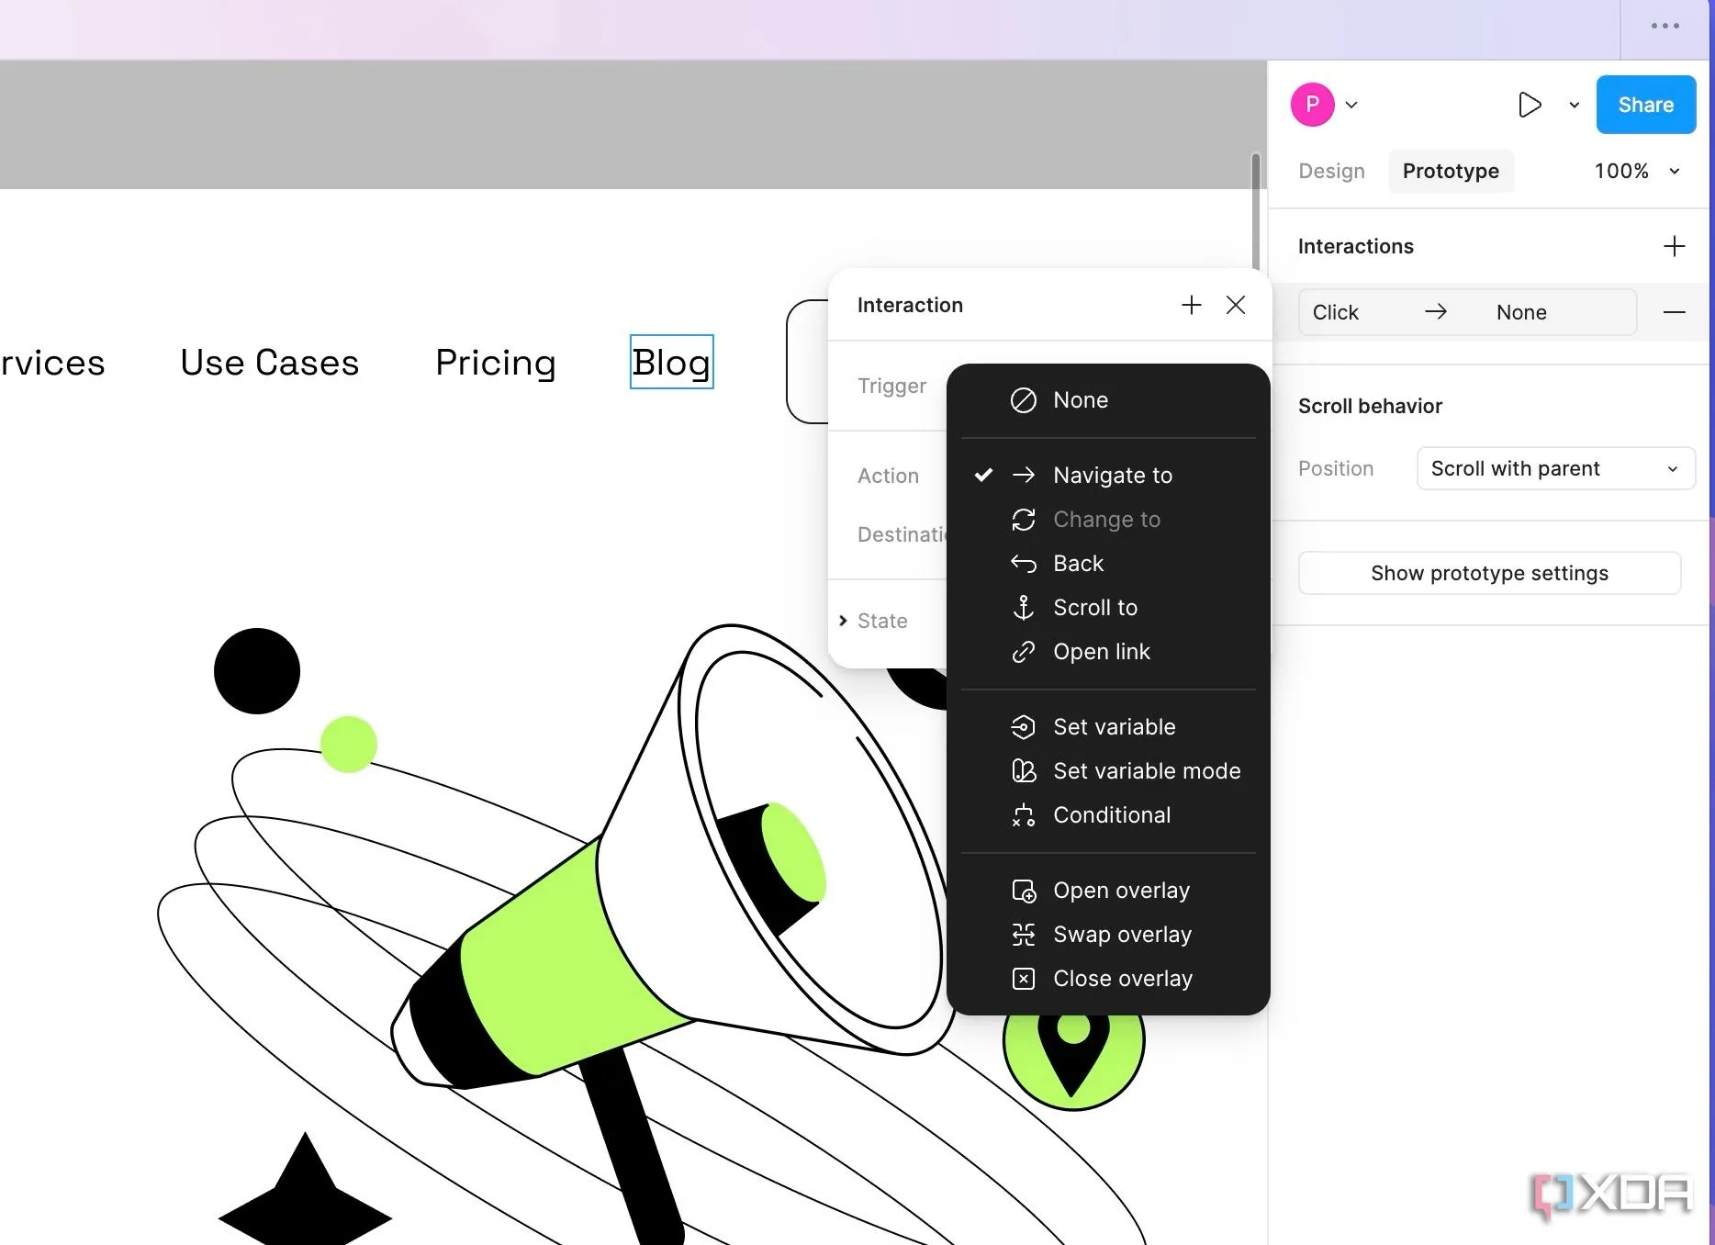Select the black star shape on canvas
The height and width of the screenshot is (1245, 1715).
coord(306,1192)
